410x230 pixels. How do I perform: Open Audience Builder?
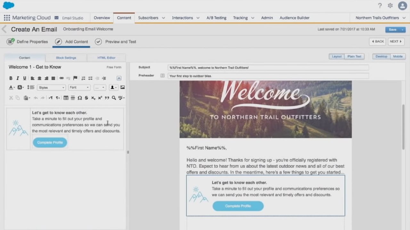click(294, 18)
